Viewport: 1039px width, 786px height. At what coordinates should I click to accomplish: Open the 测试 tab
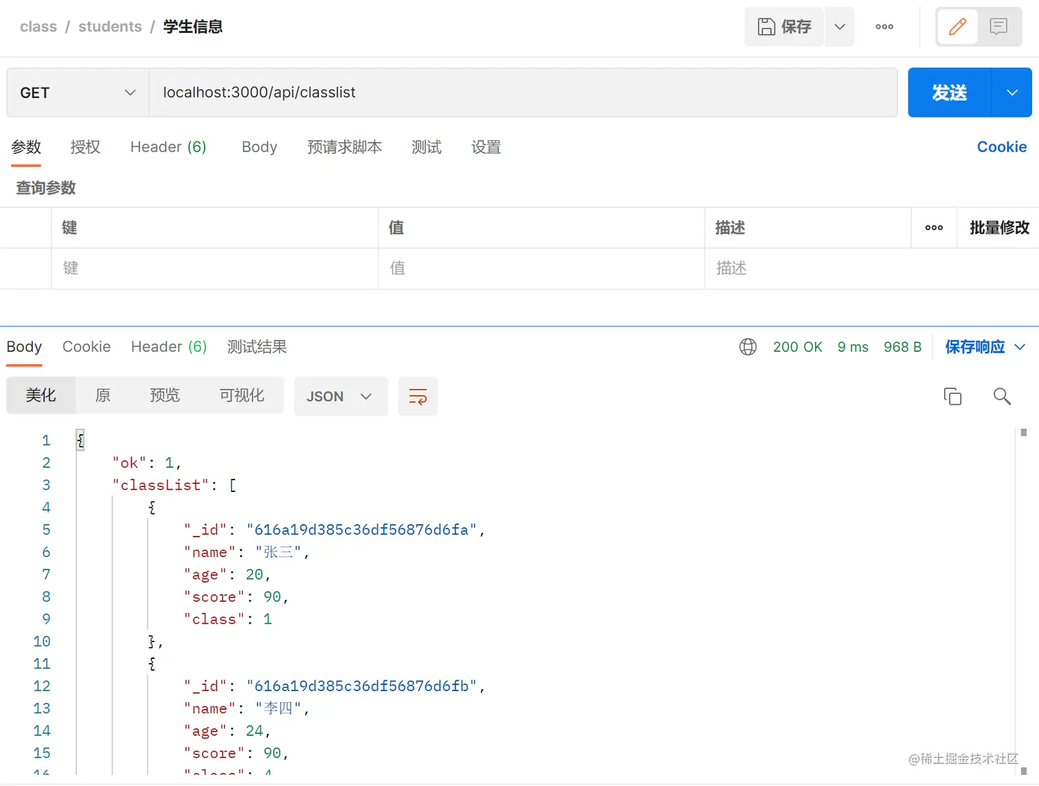pyautogui.click(x=426, y=147)
